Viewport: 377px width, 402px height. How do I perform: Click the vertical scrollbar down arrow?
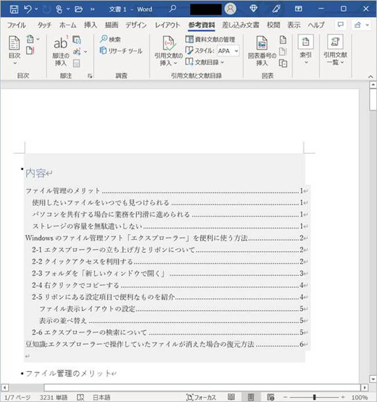[373, 379]
